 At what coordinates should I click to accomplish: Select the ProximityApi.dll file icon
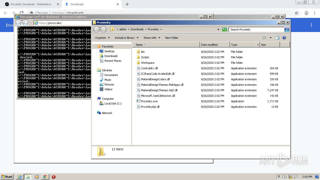click(x=138, y=107)
